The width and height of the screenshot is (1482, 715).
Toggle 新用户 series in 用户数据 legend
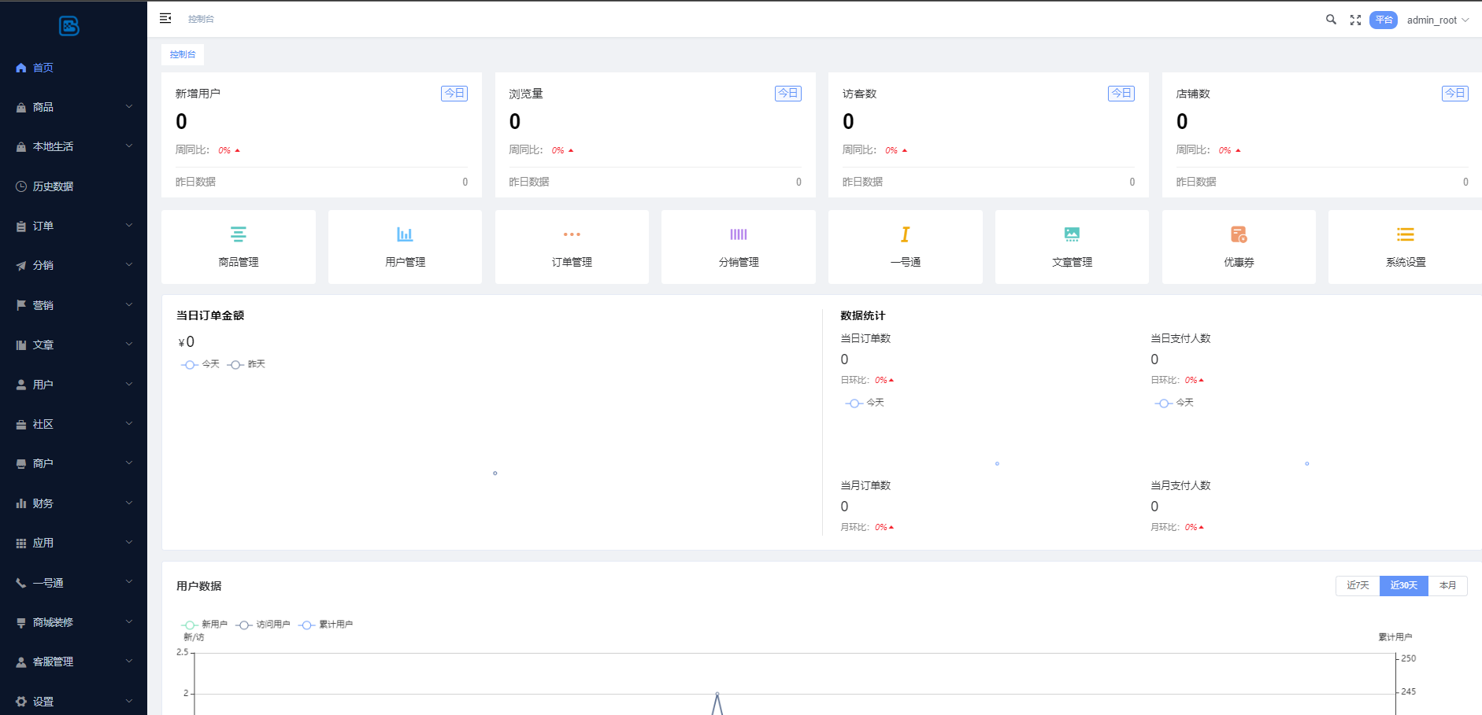[x=204, y=625]
